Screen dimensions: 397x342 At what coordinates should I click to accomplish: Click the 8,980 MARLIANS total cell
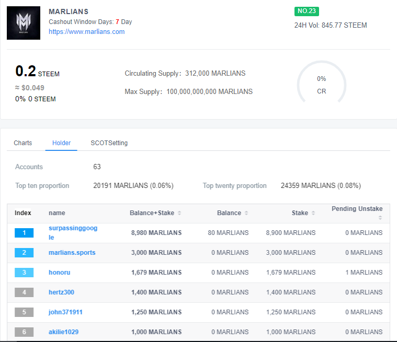[x=156, y=232]
